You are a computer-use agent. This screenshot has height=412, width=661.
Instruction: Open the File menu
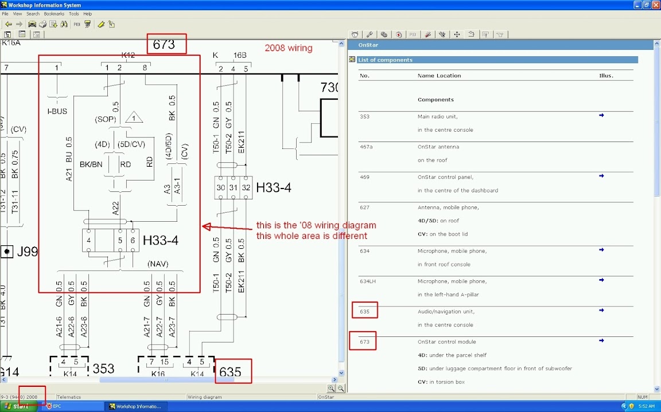coord(5,14)
